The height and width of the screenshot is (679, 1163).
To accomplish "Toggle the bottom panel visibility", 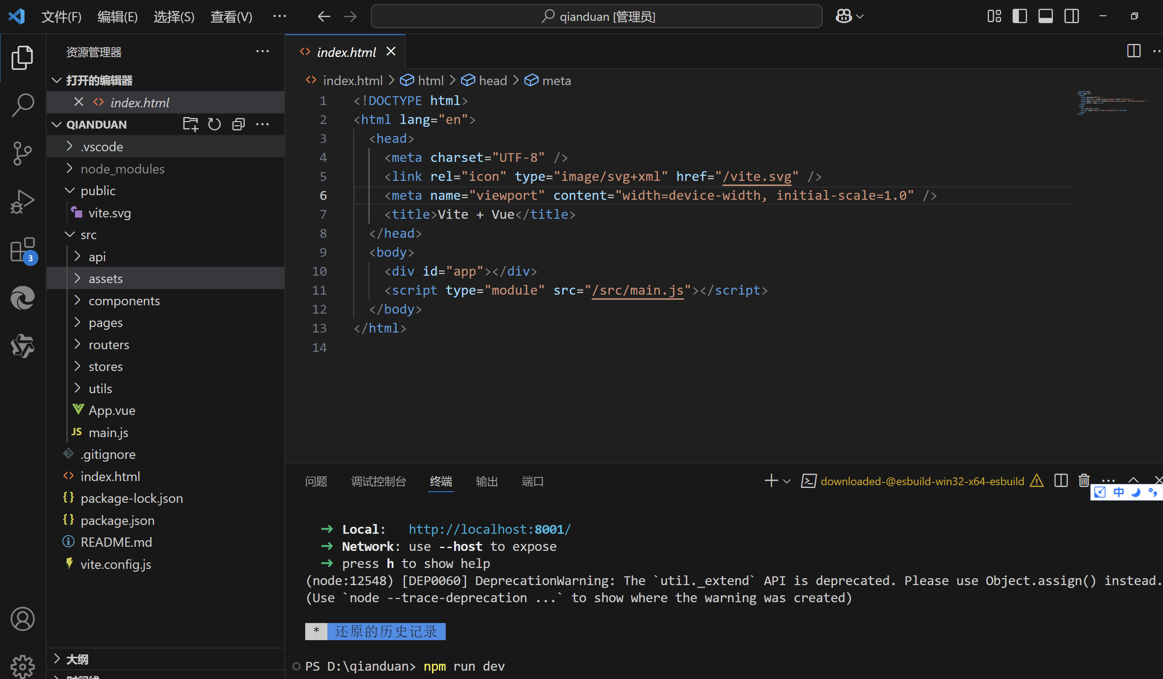I will pyautogui.click(x=1046, y=16).
